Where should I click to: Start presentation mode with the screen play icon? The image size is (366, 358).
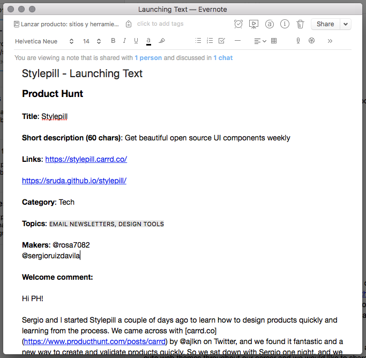click(253, 24)
